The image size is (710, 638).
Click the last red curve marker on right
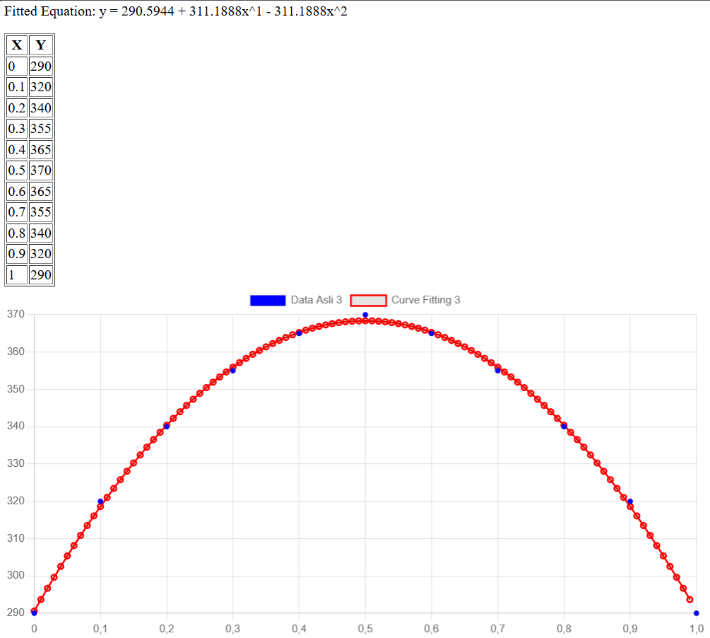pos(690,600)
